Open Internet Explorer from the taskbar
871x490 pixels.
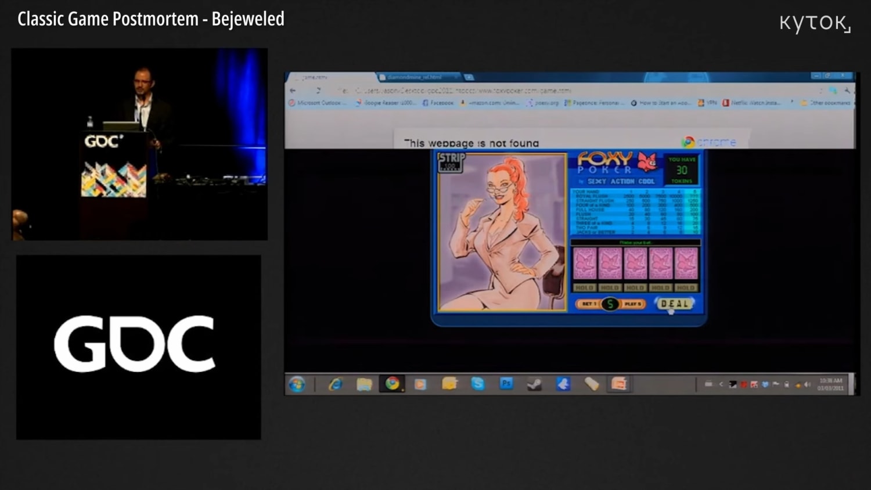tap(335, 384)
